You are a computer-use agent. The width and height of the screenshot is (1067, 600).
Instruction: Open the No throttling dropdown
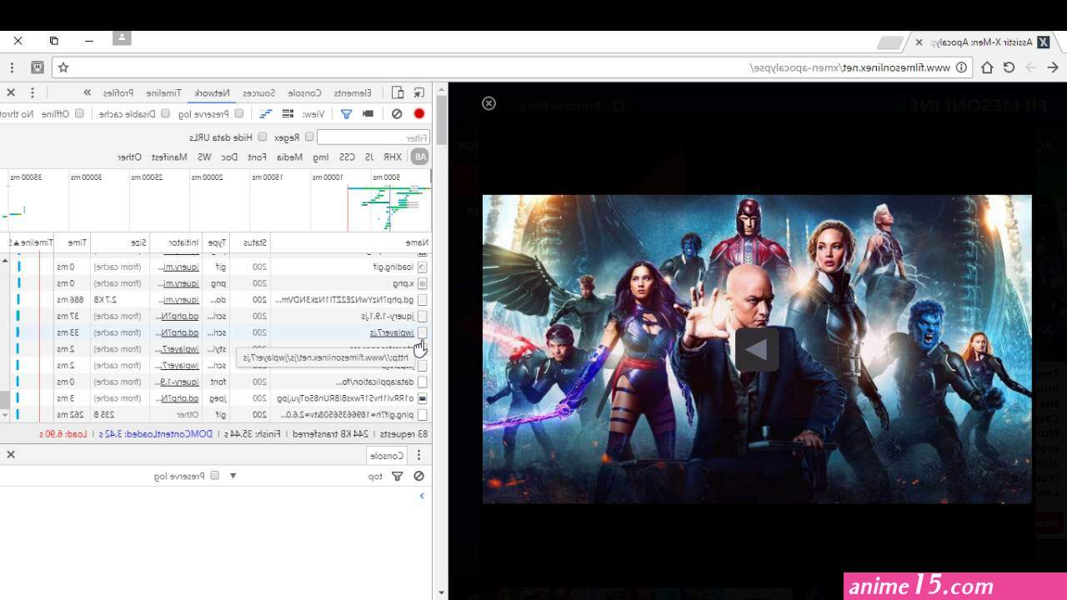[x=17, y=114]
